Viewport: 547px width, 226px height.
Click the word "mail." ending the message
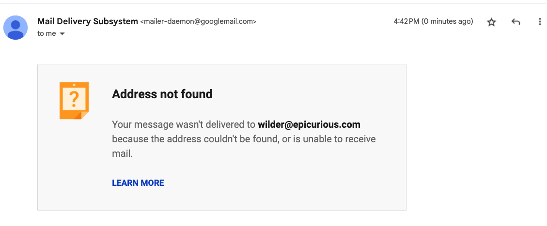(122, 154)
